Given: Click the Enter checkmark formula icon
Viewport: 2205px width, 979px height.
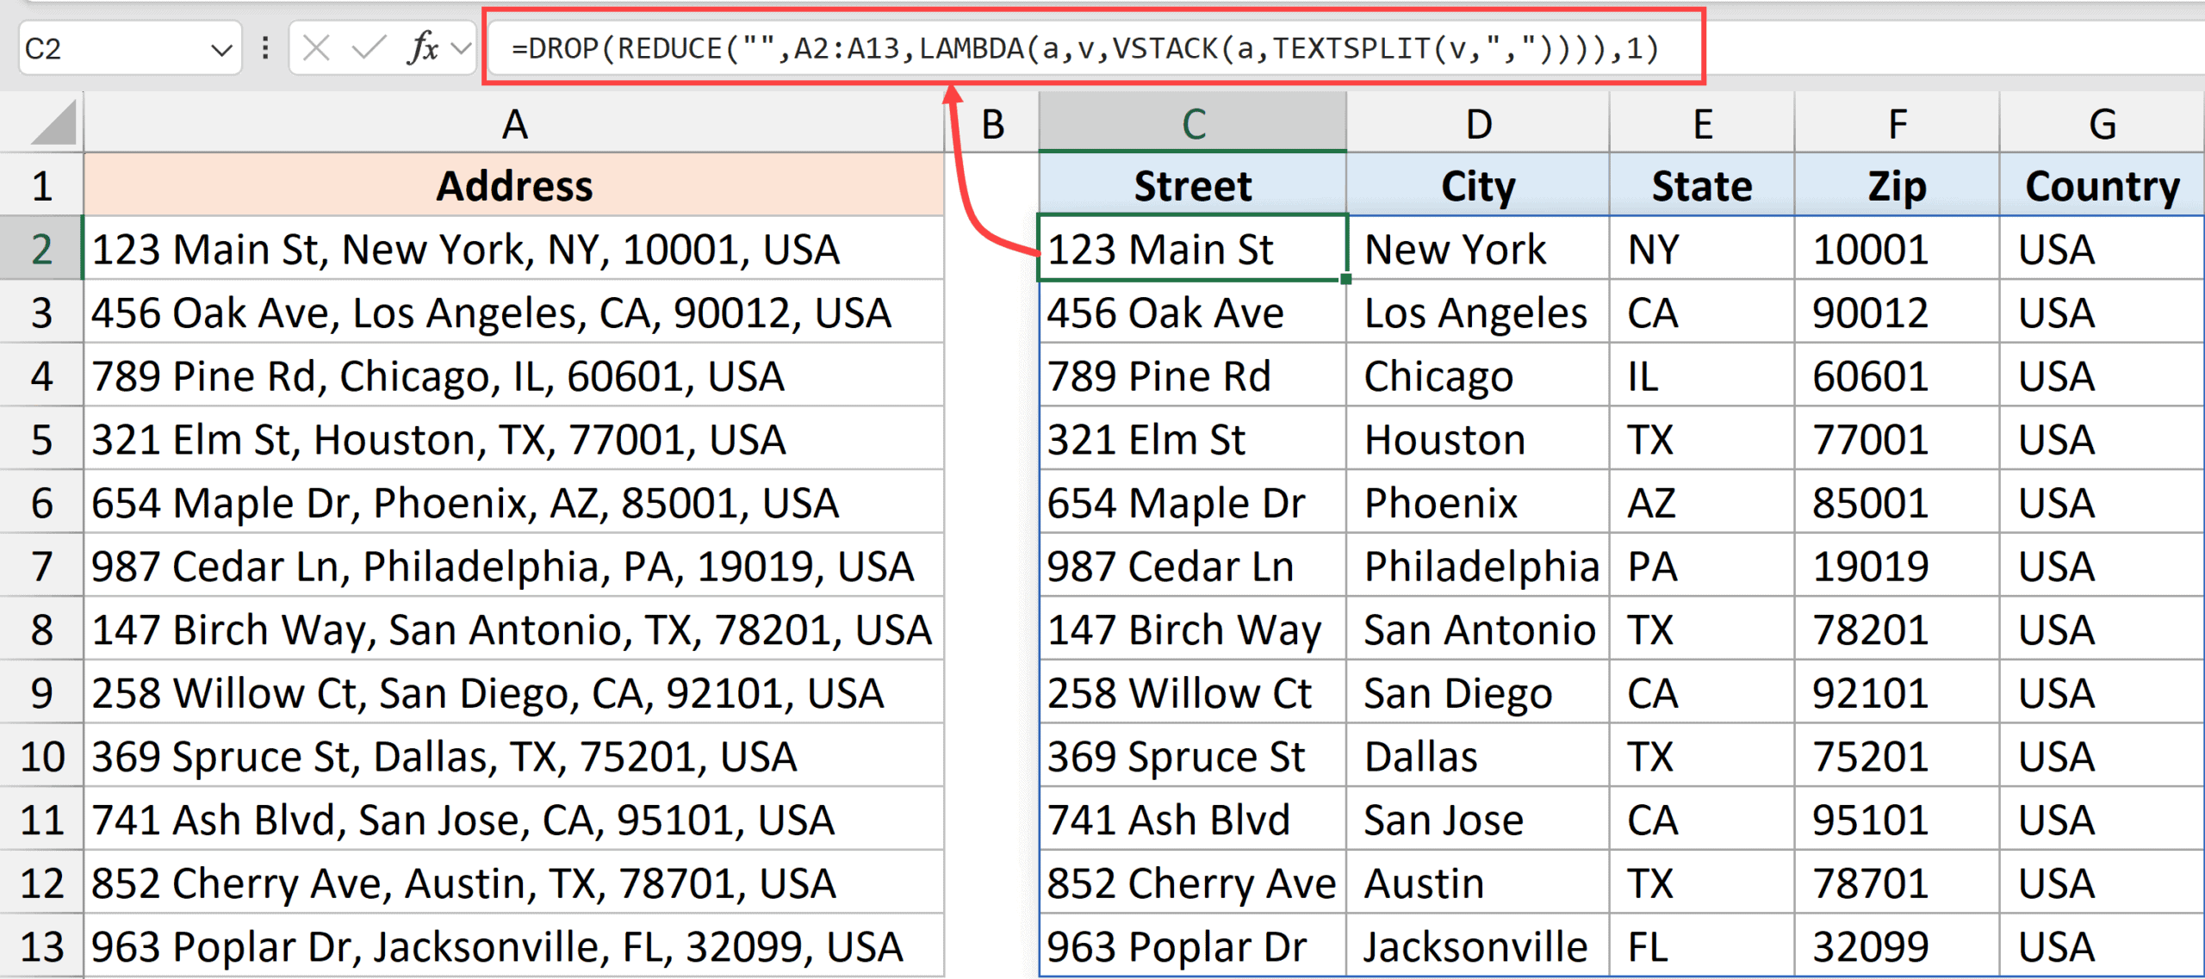Looking at the screenshot, I should coord(369,48).
